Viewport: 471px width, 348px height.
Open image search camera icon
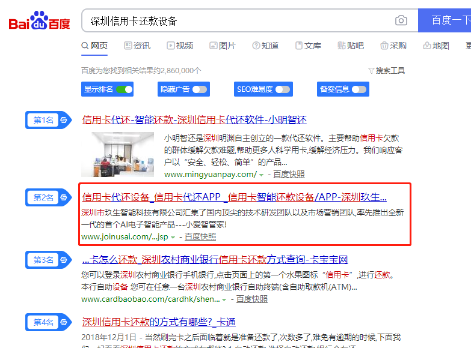[x=401, y=20]
